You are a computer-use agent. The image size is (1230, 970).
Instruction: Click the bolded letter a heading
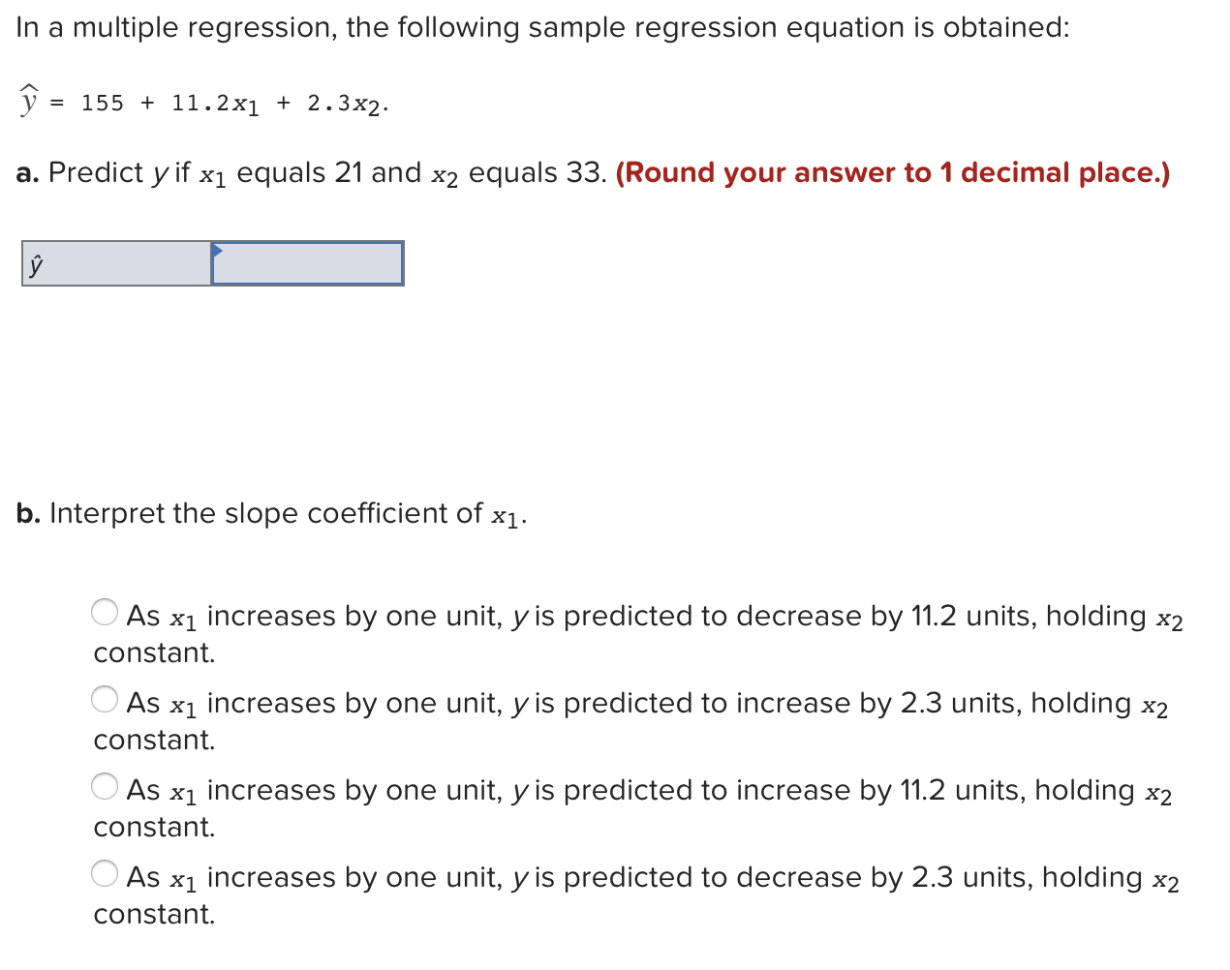pyautogui.click(x=26, y=172)
